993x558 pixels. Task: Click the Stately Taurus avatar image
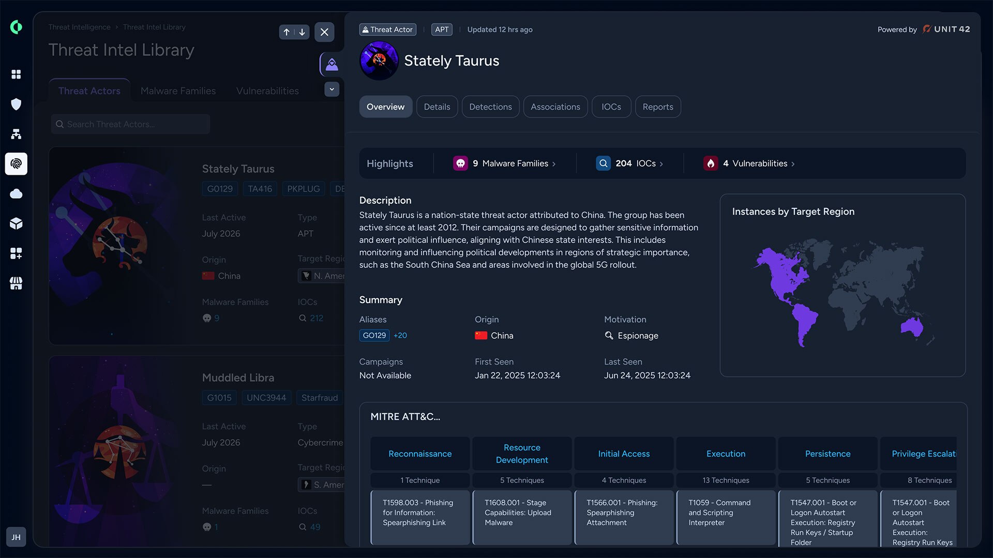[x=379, y=61]
